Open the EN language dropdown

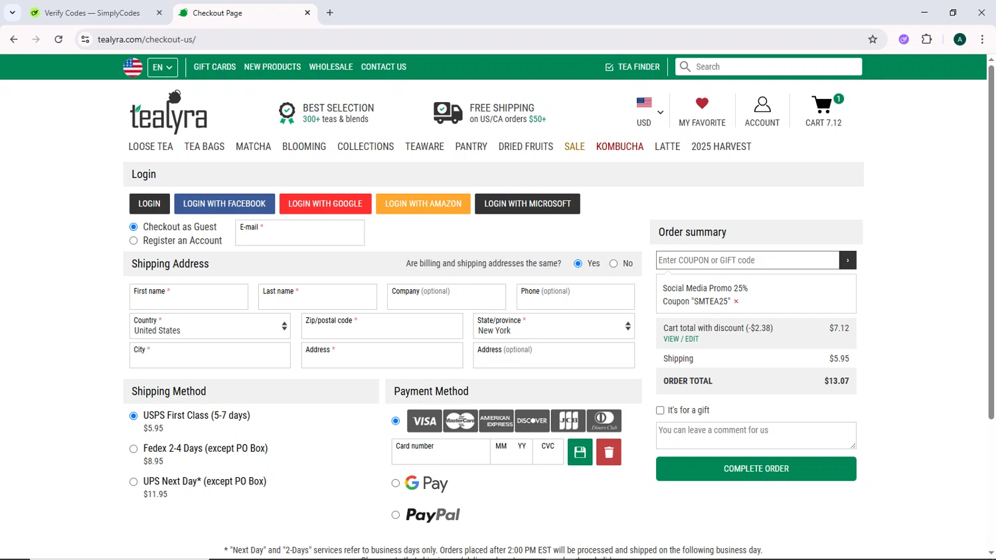click(x=163, y=67)
